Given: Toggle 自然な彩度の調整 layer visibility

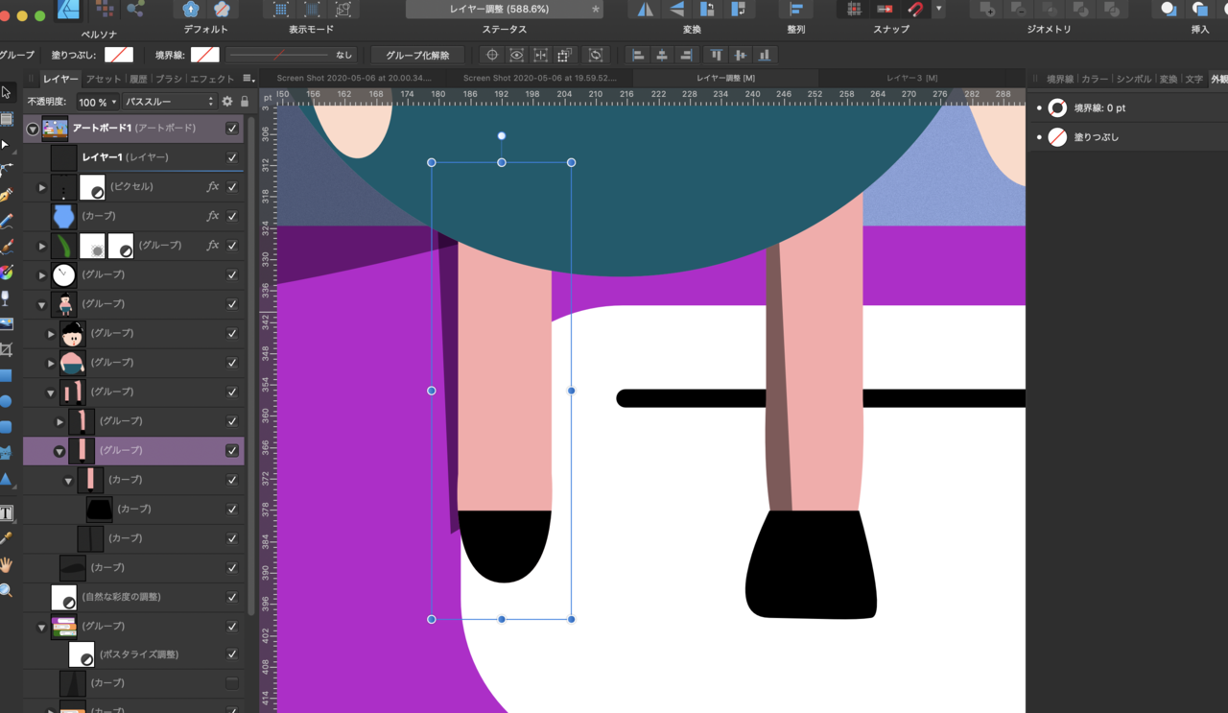Looking at the screenshot, I should coord(232,597).
